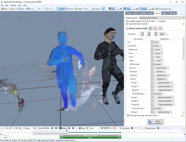Switch to the Biomech tab

click(x=172, y=13)
